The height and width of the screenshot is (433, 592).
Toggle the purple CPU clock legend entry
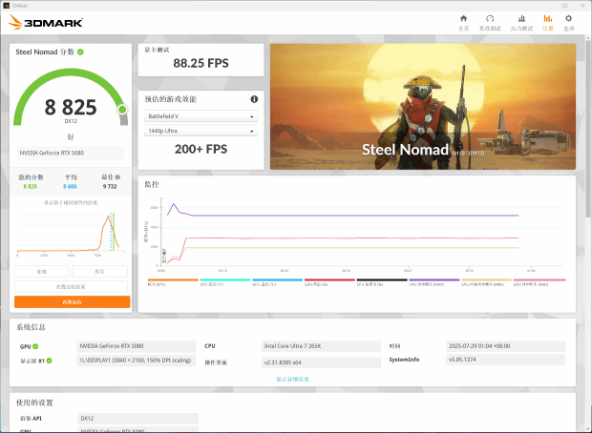tap(434, 281)
